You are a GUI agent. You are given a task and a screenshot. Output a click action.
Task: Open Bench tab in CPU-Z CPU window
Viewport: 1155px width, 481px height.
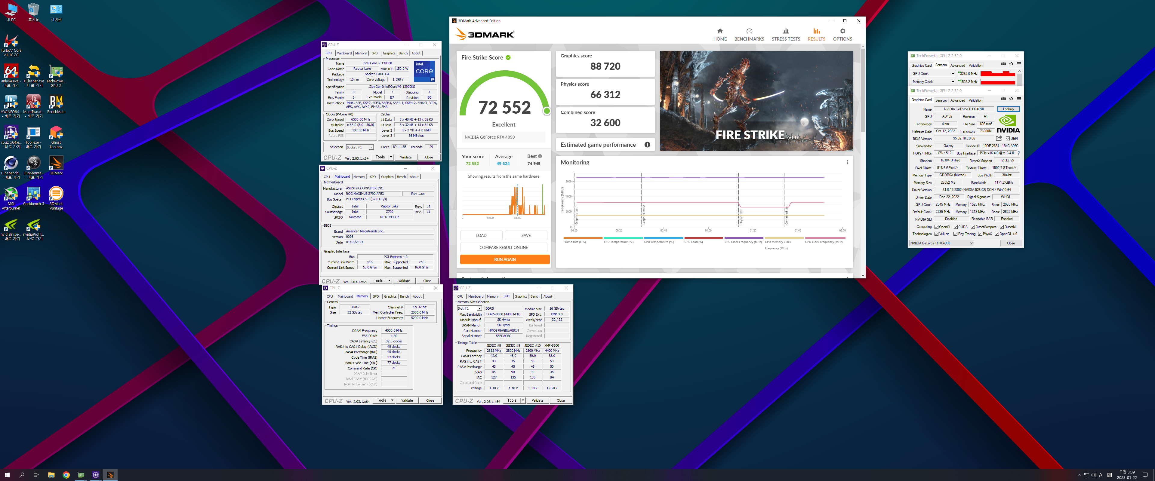pos(403,53)
